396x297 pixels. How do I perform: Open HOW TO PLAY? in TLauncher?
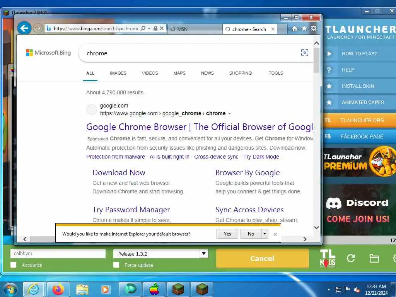click(359, 53)
